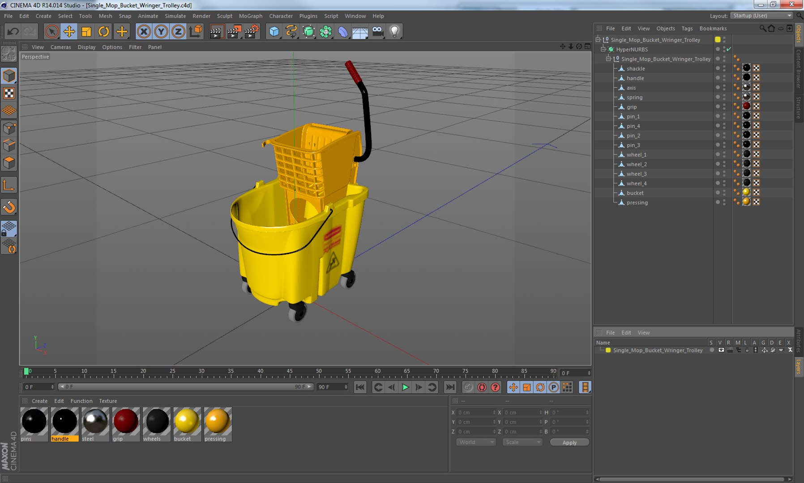Toggle the Enable Snap magnet icon
Screen dimensions: 804x483
click(9, 207)
